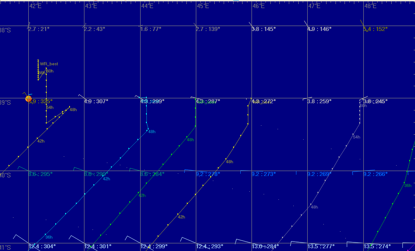Click wind reading 3.8 : 259°
Viewport: 415px width, 251px height.
[x=319, y=101]
